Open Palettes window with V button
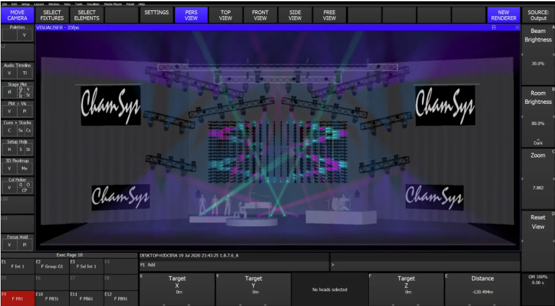Viewport: 555px width, 306px height. tap(25, 36)
